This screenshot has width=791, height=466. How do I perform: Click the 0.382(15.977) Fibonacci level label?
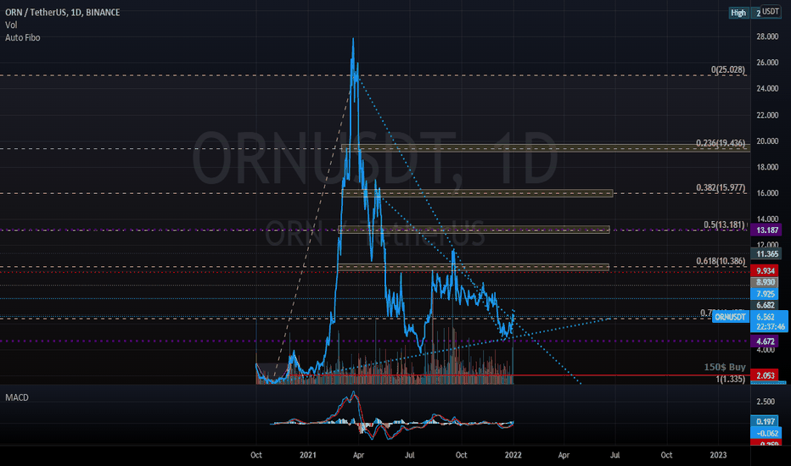721,187
